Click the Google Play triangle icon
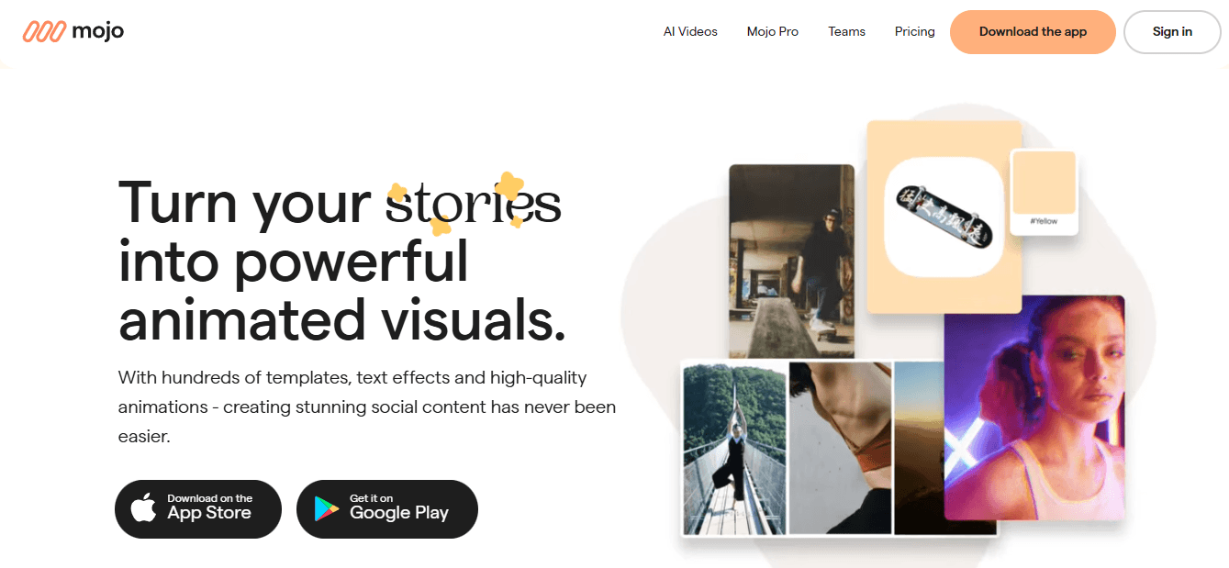 (326, 509)
